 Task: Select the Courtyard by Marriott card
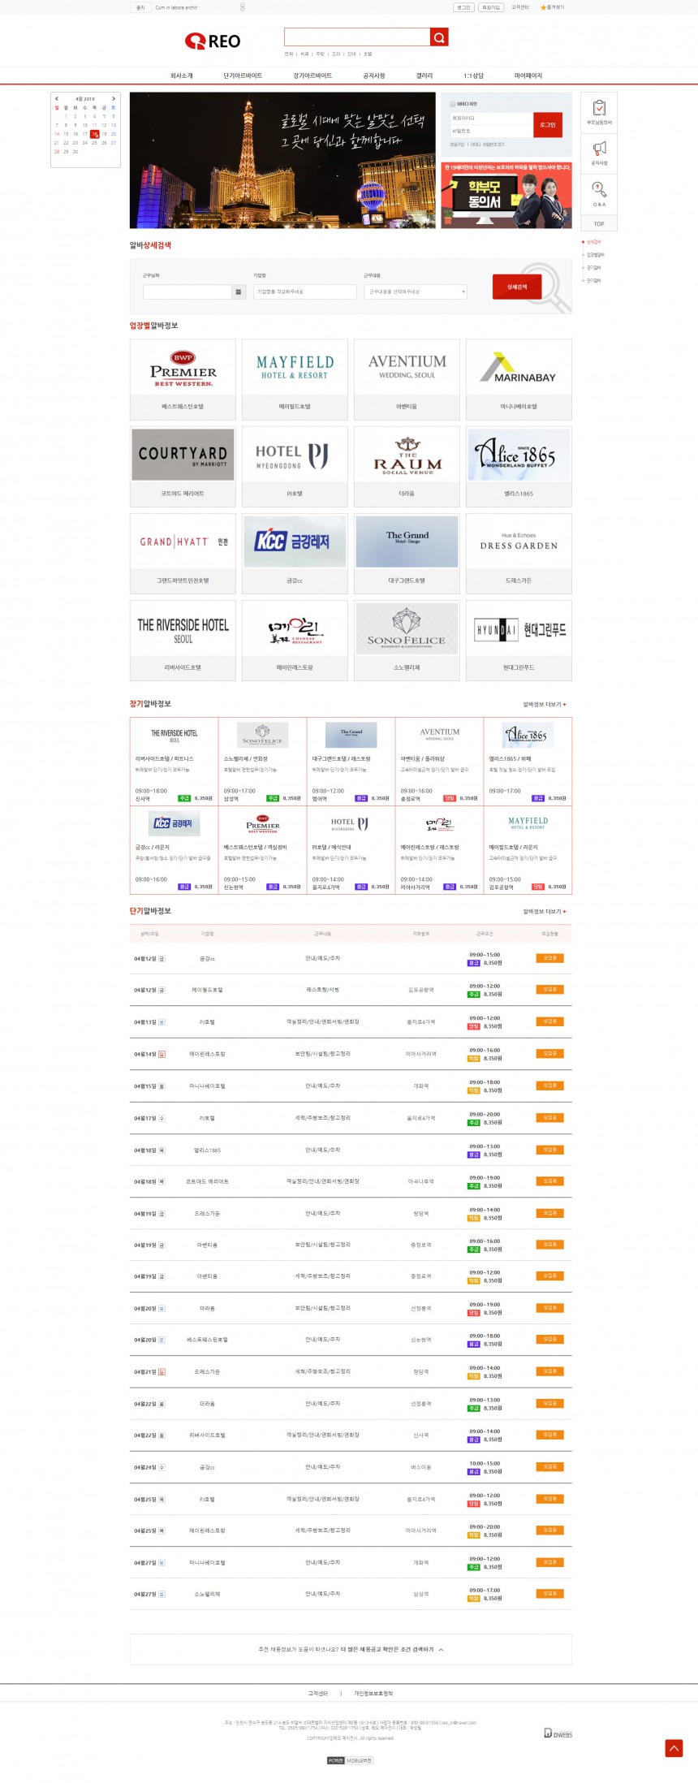pyautogui.click(x=183, y=465)
